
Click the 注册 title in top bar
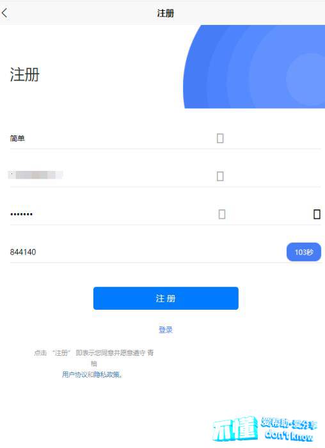point(165,13)
